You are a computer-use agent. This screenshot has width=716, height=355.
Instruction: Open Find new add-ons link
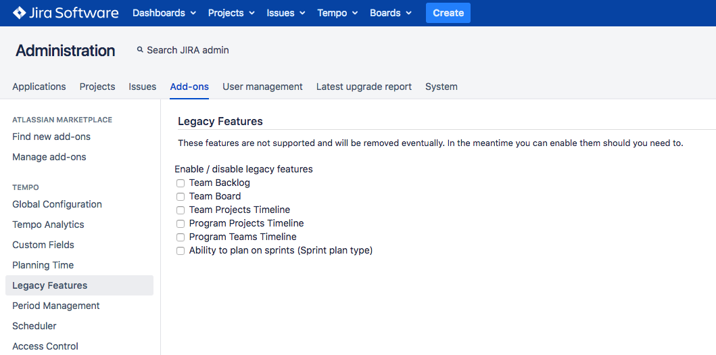pos(51,137)
